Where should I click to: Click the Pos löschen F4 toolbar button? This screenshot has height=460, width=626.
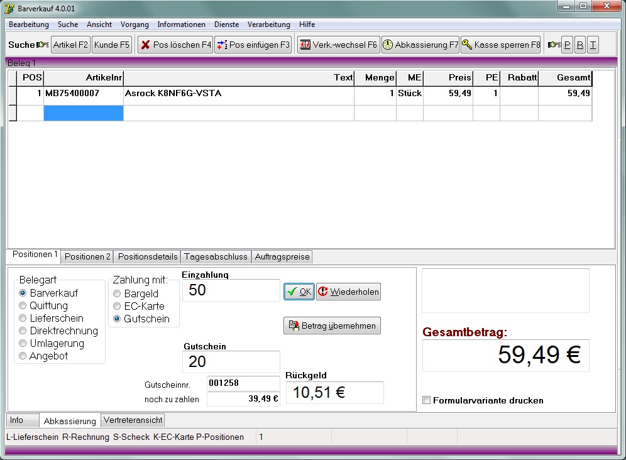click(175, 45)
